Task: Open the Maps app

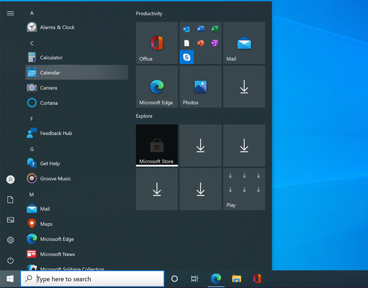Action: [77, 224]
